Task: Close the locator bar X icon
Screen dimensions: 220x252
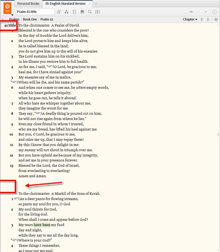Action: click(216, 19)
